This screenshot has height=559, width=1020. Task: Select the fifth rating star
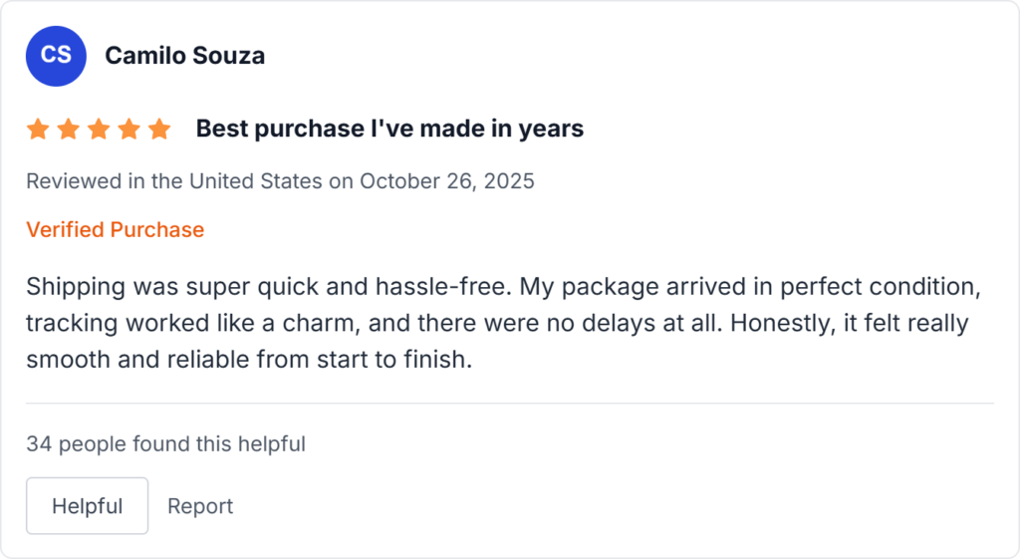tap(159, 129)
